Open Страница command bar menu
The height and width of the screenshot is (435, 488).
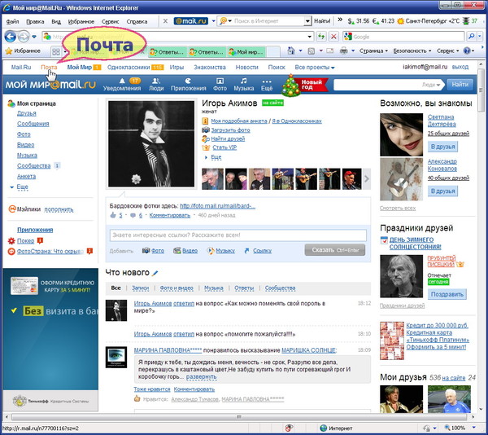[x=373, y=51]
